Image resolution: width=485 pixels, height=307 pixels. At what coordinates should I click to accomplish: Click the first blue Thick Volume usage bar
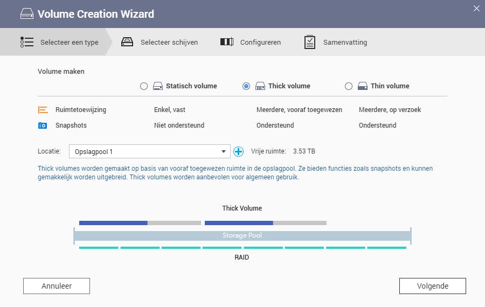click(x=113, y=222)
